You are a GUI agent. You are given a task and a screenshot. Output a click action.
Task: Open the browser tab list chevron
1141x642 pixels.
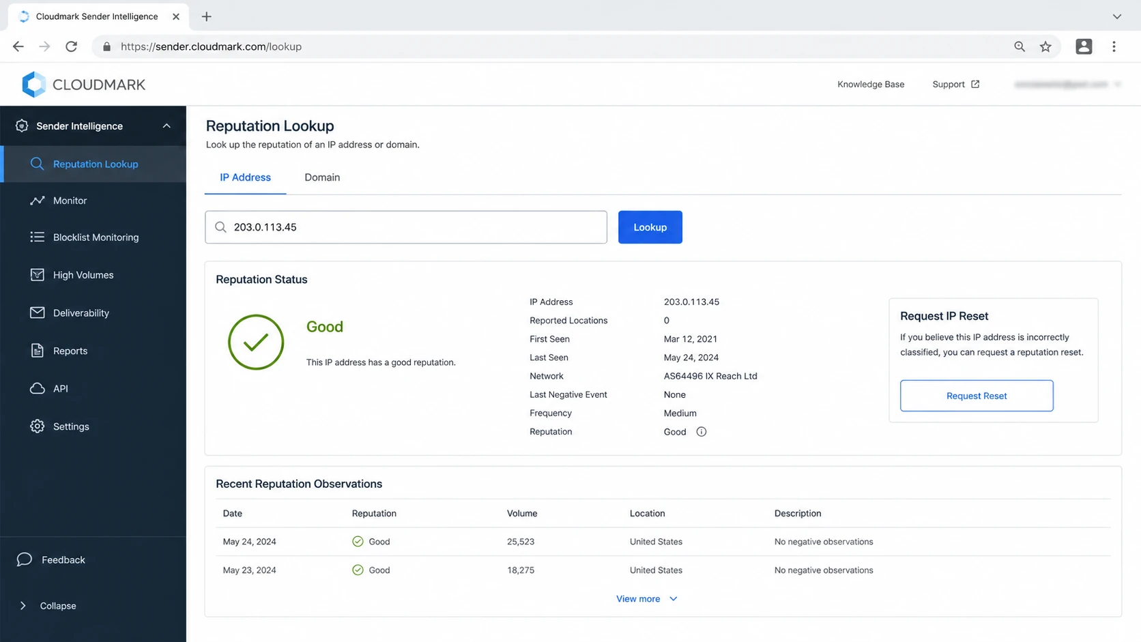(x=1117, y=16)
